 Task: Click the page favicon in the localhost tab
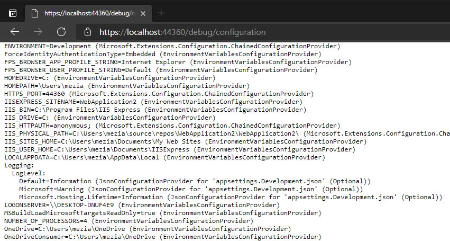tap(35, 13)
